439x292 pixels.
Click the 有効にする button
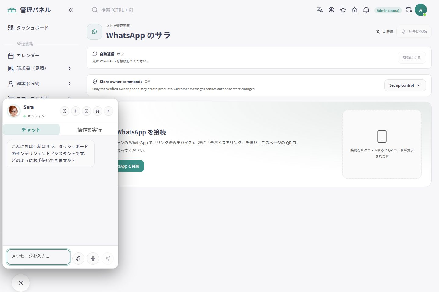[412, 58]
